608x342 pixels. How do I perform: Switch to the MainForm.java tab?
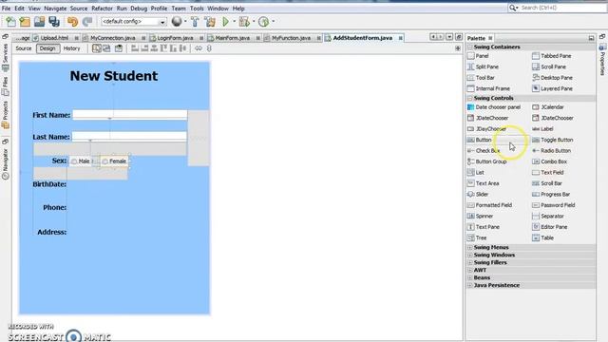tap(232, 38)
